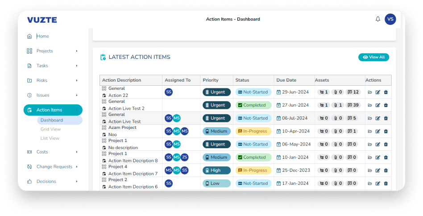
Task: Click the In-Progress status for Noo
Action: (253, 131)
